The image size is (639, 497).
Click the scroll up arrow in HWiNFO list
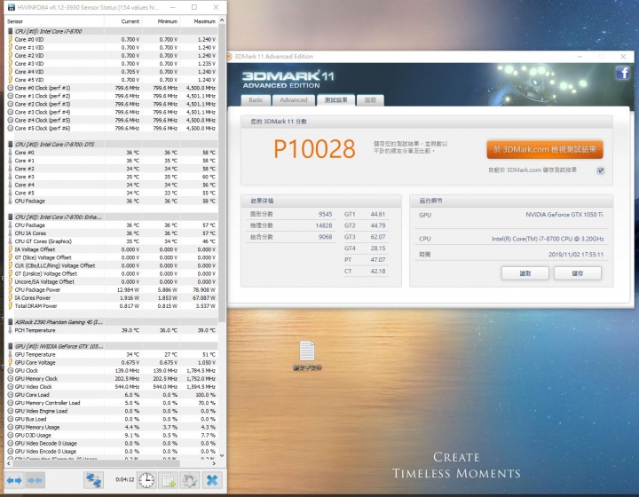(x=222, y=20)
